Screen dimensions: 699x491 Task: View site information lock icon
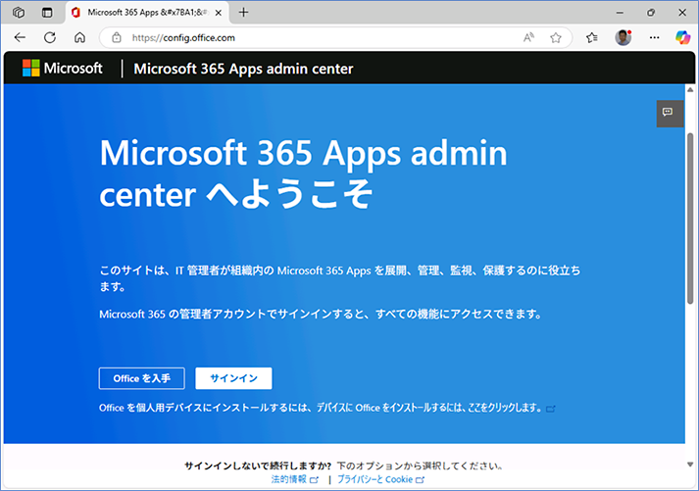click(x=117, y=37)
